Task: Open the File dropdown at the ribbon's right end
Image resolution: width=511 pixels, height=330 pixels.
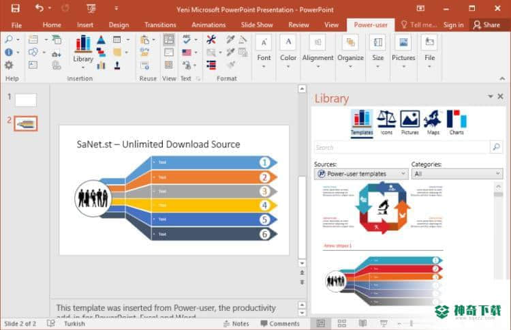Action: (429, 52)
